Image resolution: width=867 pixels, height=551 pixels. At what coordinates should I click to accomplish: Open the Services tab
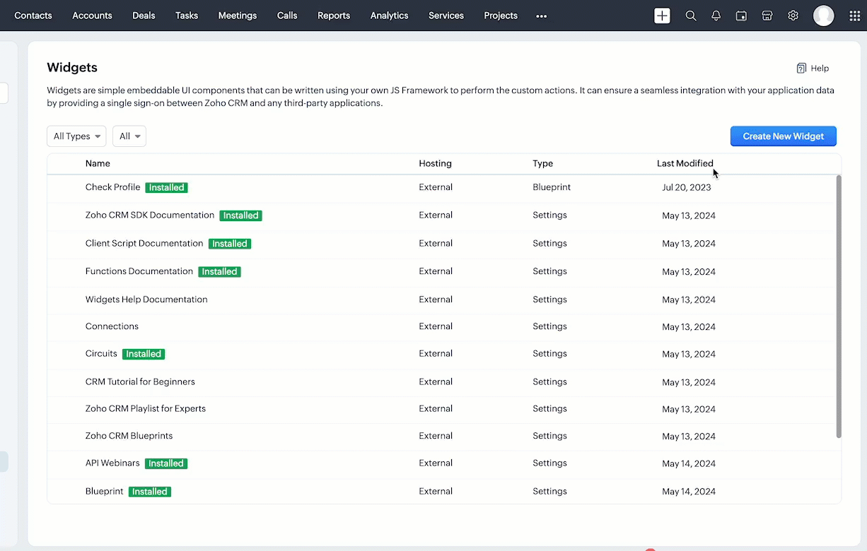click(x=446, y=16)
